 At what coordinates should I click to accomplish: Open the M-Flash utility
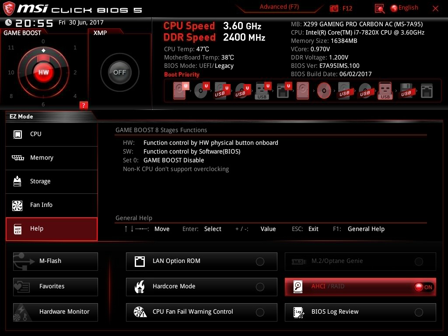[x=56, y=261]
